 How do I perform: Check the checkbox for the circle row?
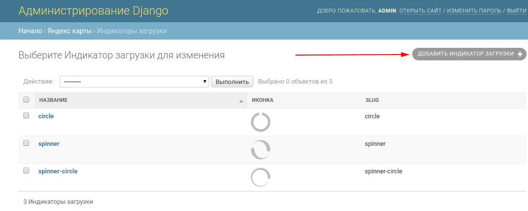click(26, 115)
